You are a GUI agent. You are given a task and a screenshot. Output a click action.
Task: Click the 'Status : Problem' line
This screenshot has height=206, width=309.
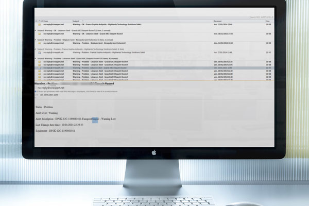(44, 107)
